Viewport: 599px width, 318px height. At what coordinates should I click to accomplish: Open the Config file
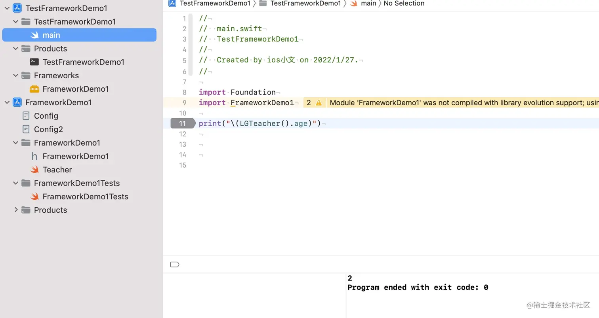point(46,116)
